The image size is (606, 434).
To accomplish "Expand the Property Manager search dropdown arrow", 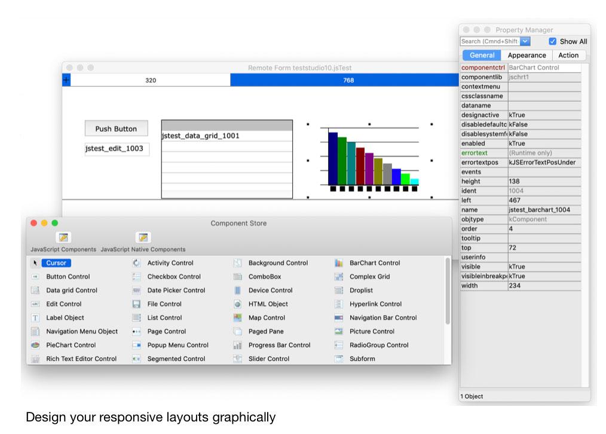I will 525,41.
